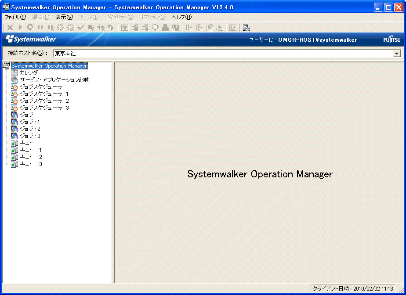
Task: Click the title bar application icon
Action: pos(6,7)
